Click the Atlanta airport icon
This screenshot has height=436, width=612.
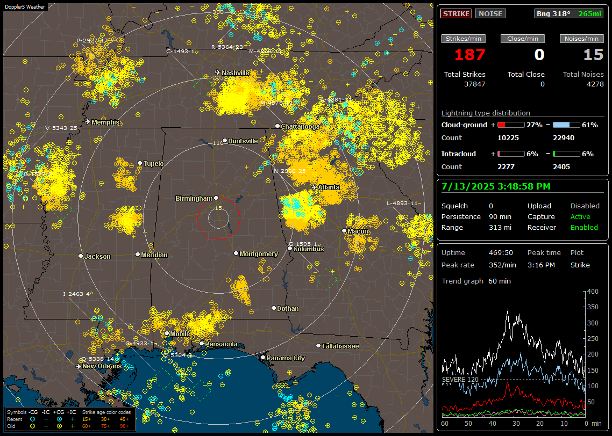pyautogui.click(x=314, y=187)
